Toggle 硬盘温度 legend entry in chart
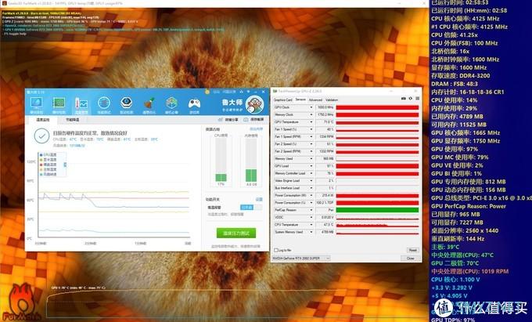This screenshot has height=322, width=532. coord(49,165)
